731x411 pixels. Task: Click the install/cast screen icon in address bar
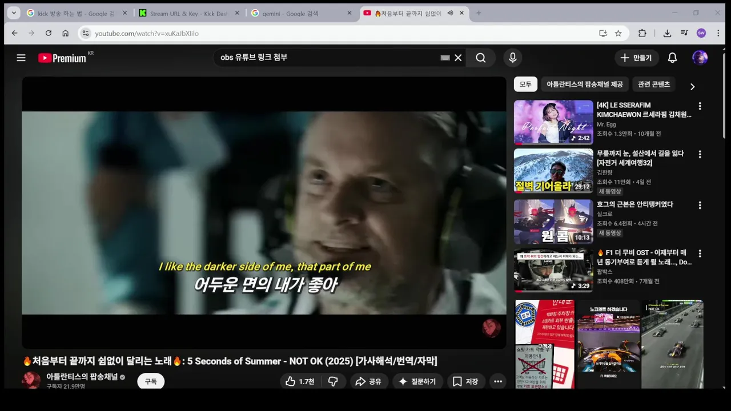tap(603, 33)
